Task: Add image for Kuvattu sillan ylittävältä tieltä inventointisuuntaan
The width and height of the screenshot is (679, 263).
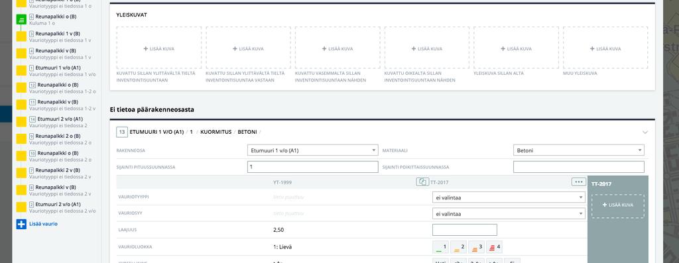Action: [x=159, y=48]
